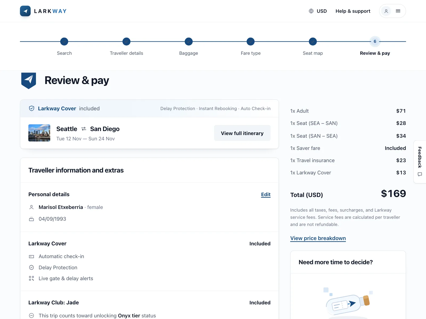Click the 1x Seat (SAN – SEA) line
426x319 pixels.
[x=348, y=136]
